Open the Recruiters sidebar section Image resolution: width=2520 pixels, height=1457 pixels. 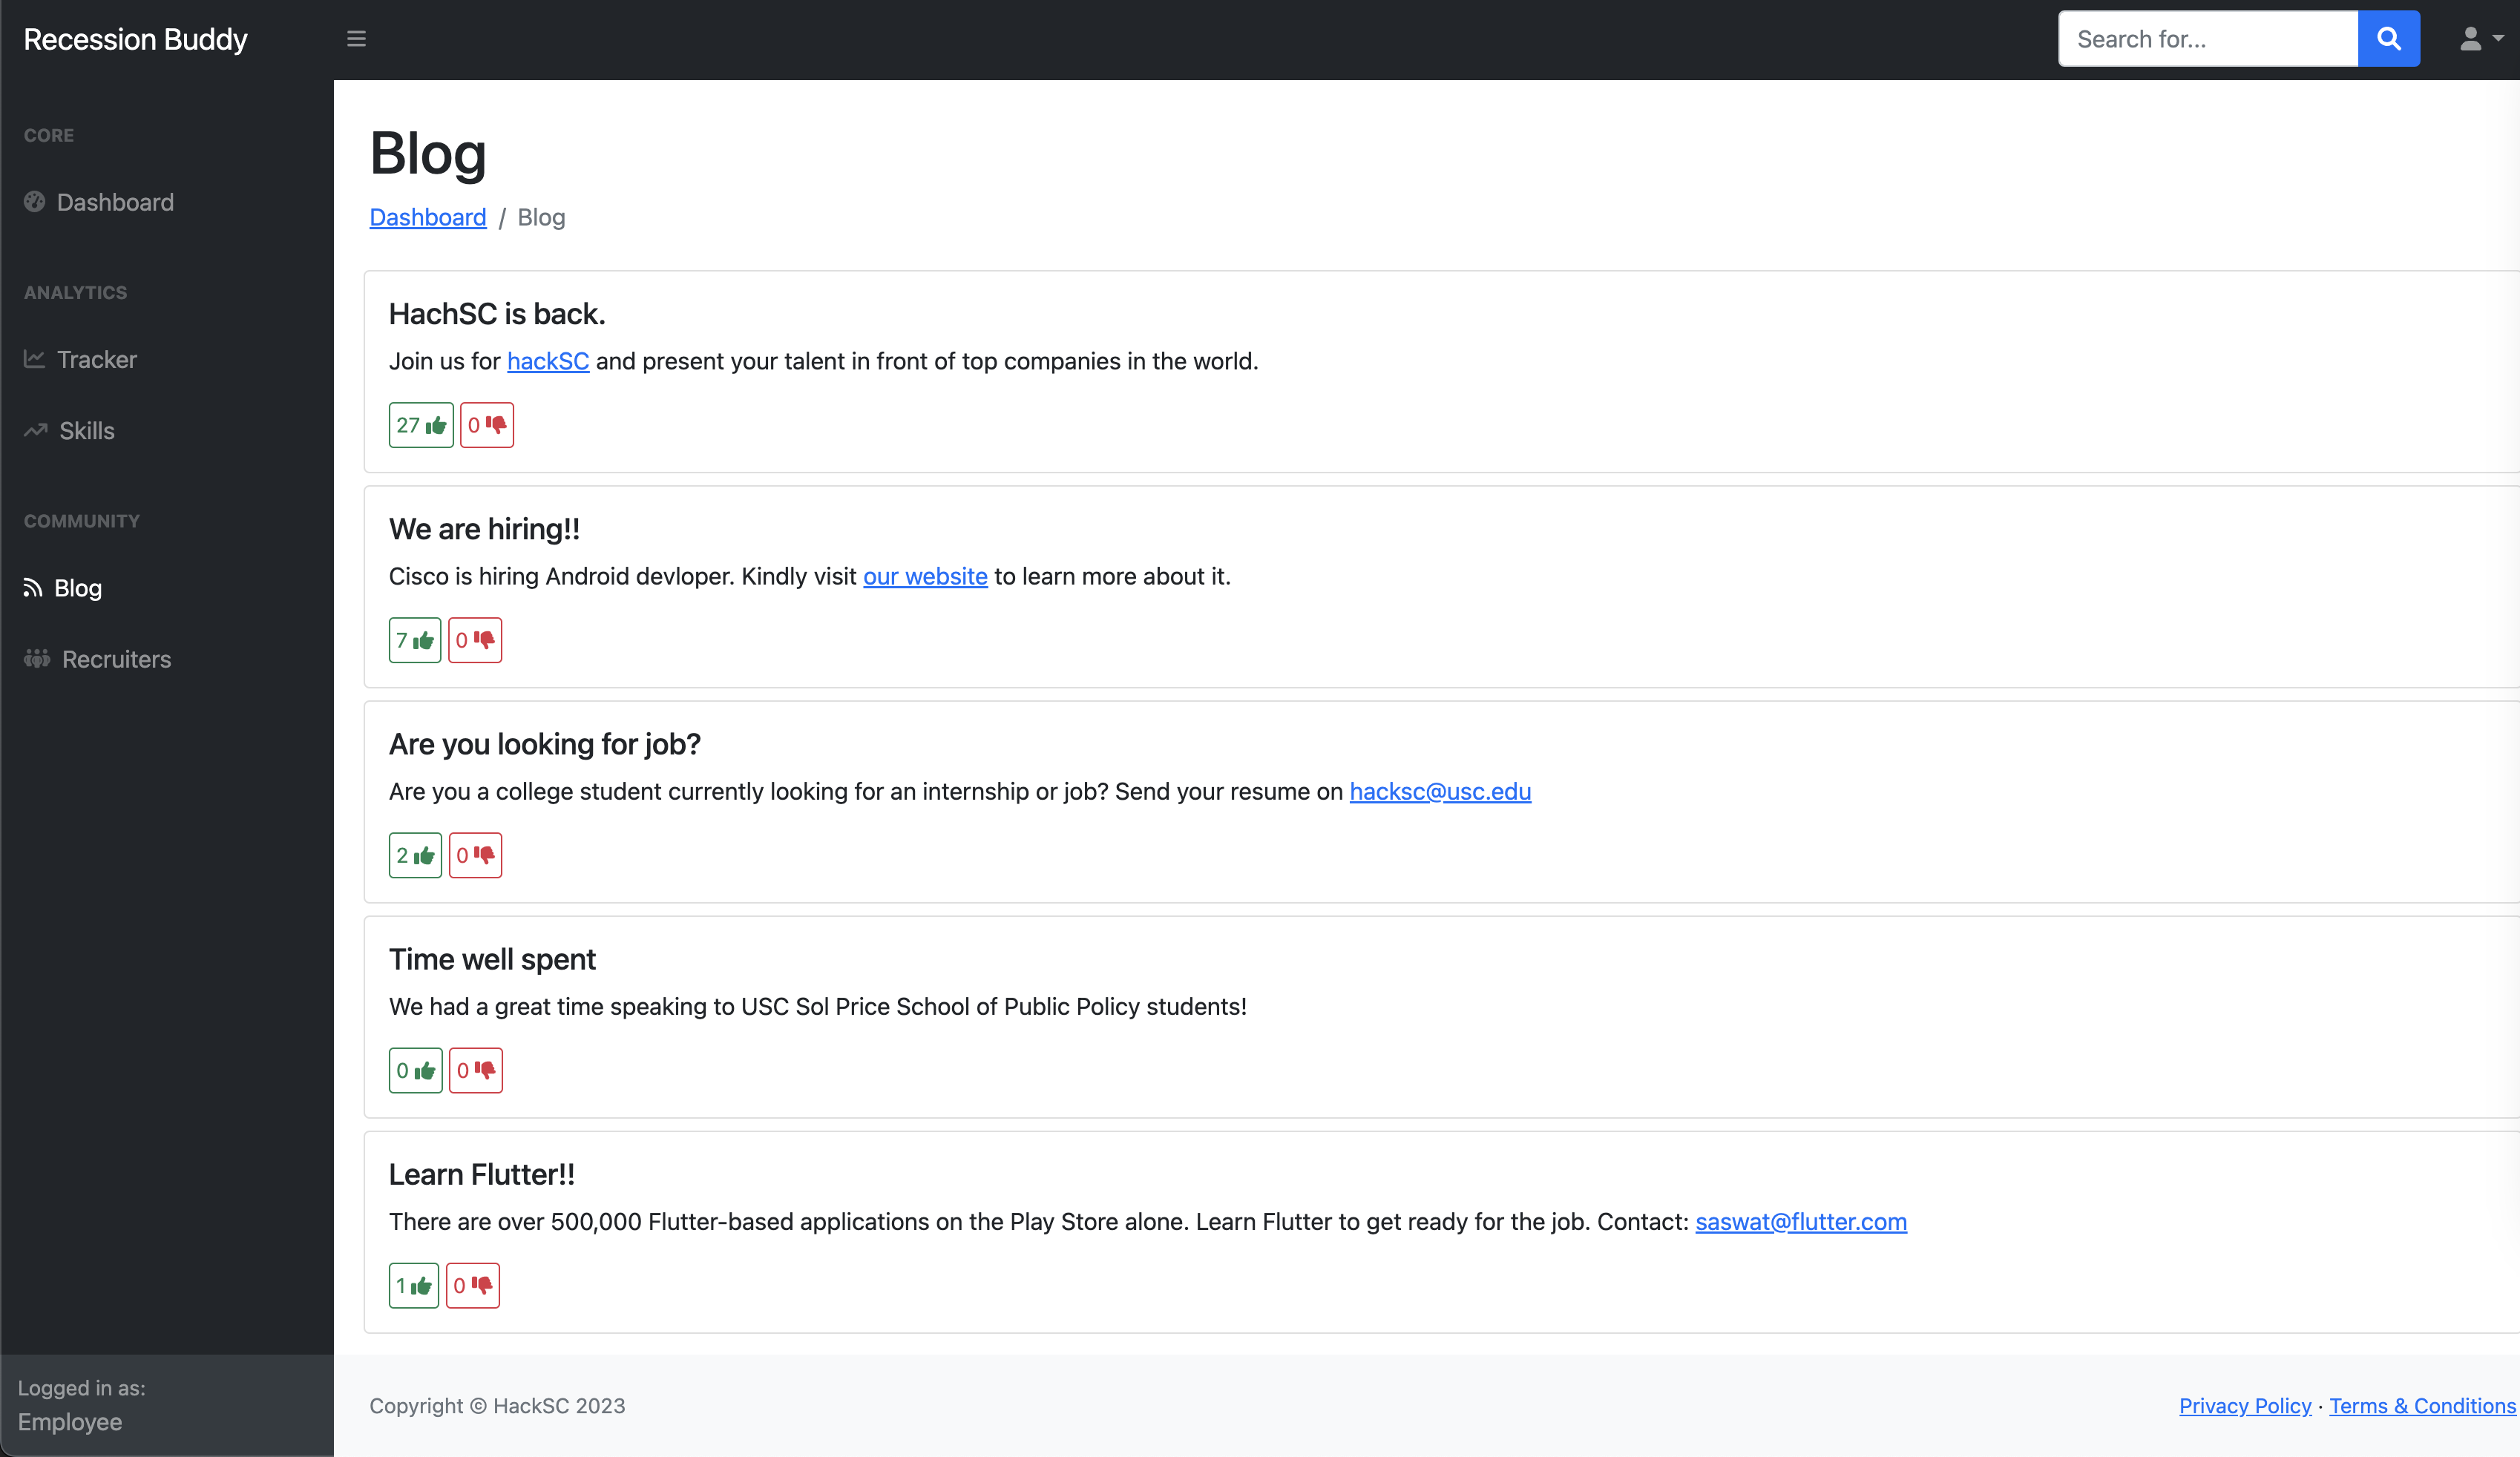(116, 659)
